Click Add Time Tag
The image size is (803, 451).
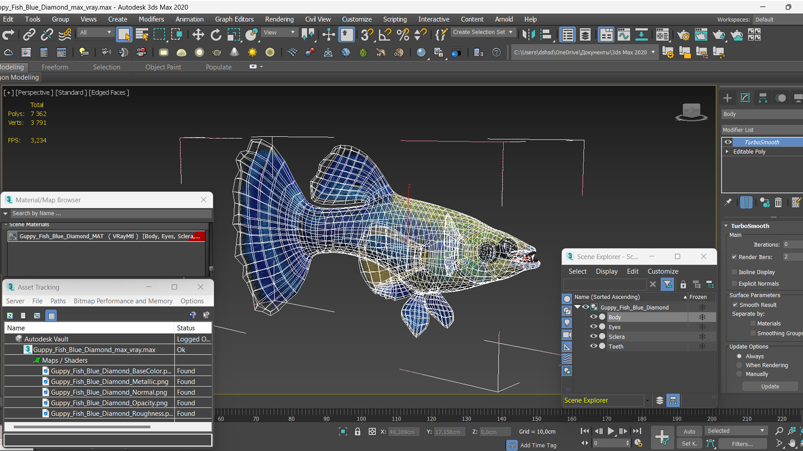click(x=538, y=445)
